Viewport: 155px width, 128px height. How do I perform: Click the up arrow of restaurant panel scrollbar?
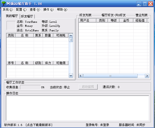[71, 36]
